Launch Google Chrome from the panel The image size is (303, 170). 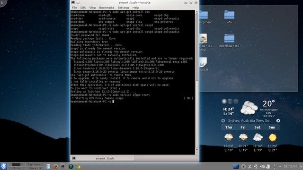[x=78, y=166]
